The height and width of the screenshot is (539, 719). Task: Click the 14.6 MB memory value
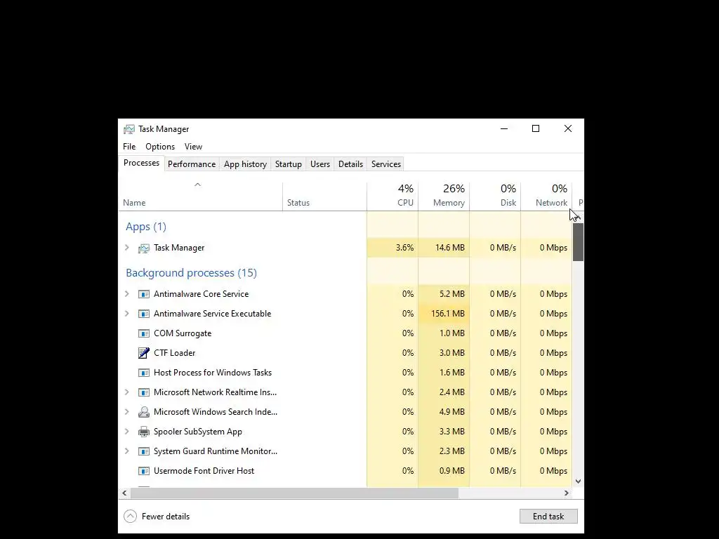[450, 248]
